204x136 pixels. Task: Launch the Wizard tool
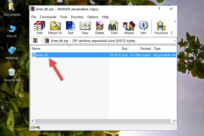[x=129, y=28]
